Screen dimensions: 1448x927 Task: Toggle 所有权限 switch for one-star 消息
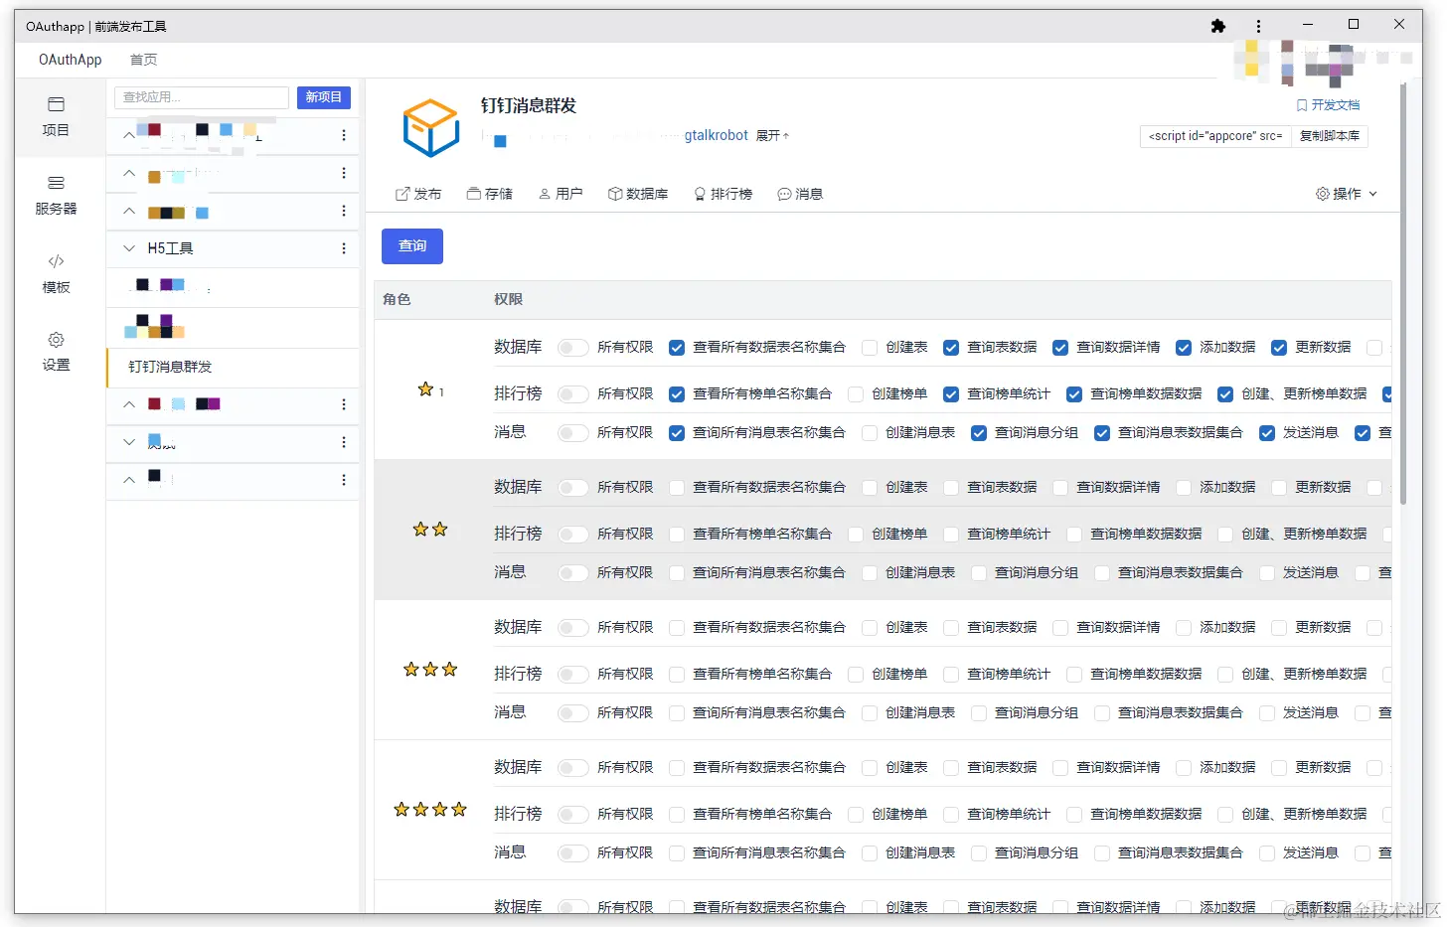[572, 433]
